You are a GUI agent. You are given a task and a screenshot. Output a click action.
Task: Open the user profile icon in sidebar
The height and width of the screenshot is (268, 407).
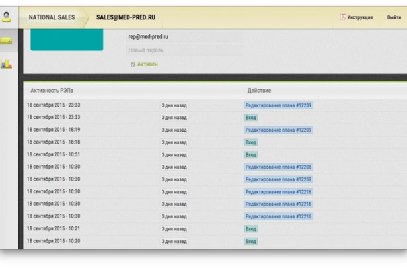(x=7, y=17)
